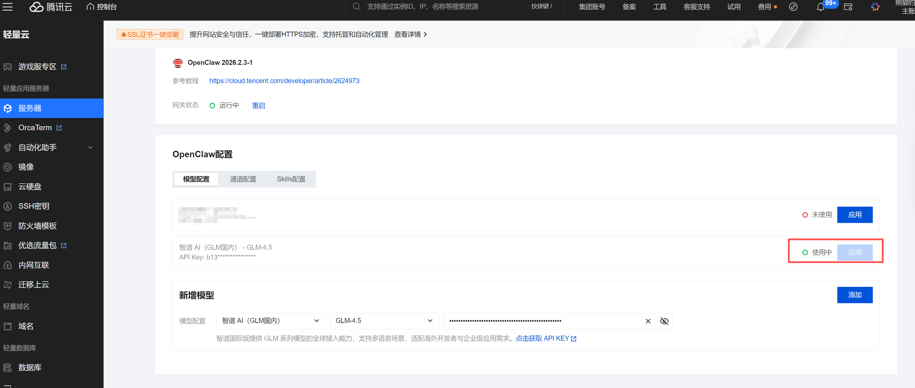Viewport: 915px width, 388px height.
Task: Open 查看详情 in SSL banner
Action: (410, 34)
